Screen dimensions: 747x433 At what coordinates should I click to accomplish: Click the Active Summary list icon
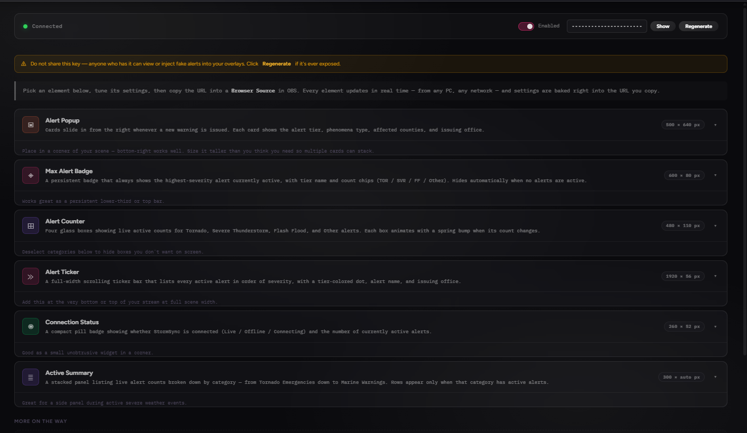click(31, 377)
